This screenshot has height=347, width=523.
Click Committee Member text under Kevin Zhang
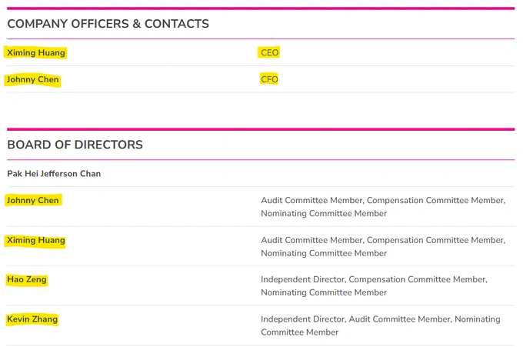[299, 332]
